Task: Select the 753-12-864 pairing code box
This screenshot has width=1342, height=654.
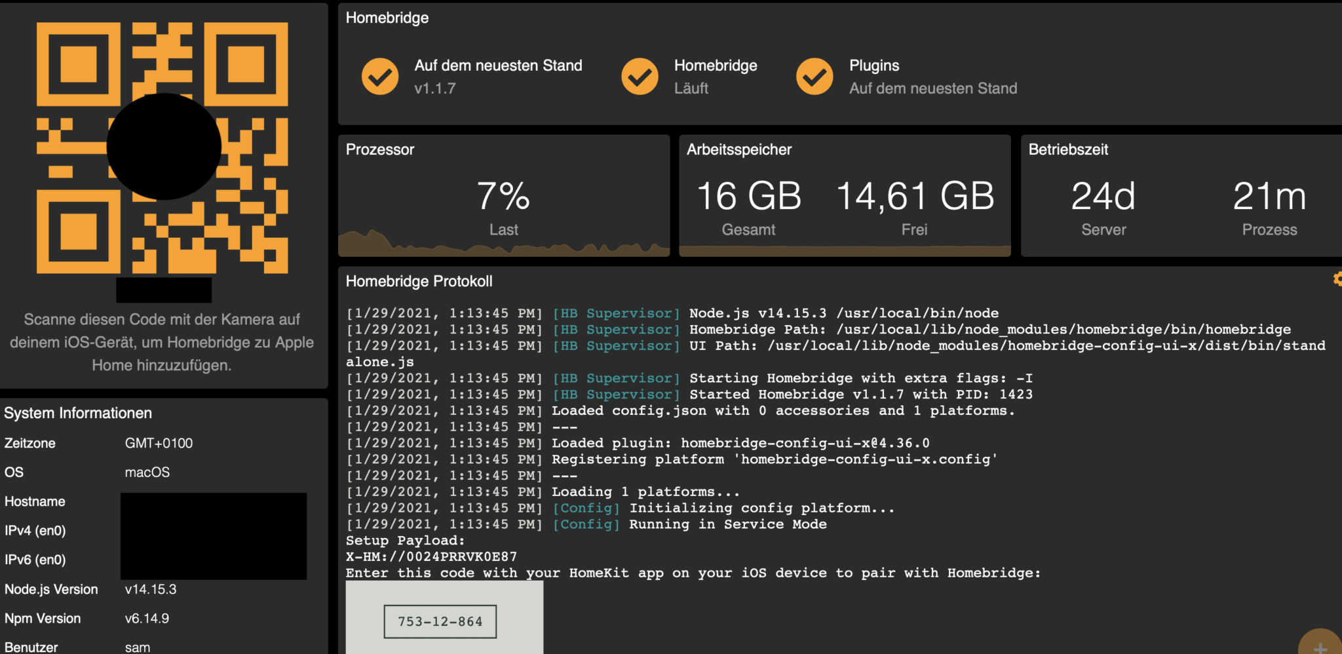Action: tap(440, 621)
